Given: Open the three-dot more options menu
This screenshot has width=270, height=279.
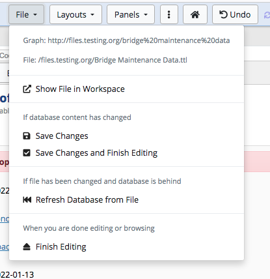Looking at the screenshot, I should [x=169, y=15].
